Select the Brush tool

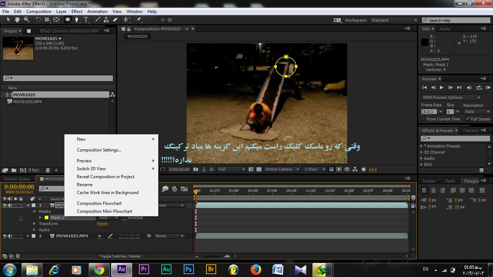(97, 20)
